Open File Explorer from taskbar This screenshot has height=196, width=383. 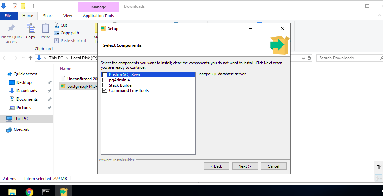[x=12, y=192]
